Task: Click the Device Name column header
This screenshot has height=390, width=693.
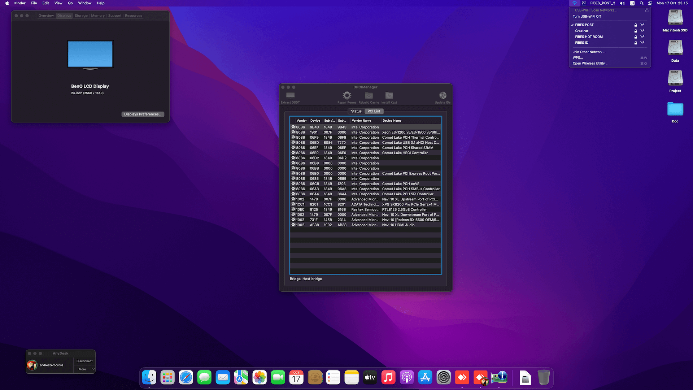Action: (x=411, y=121)
